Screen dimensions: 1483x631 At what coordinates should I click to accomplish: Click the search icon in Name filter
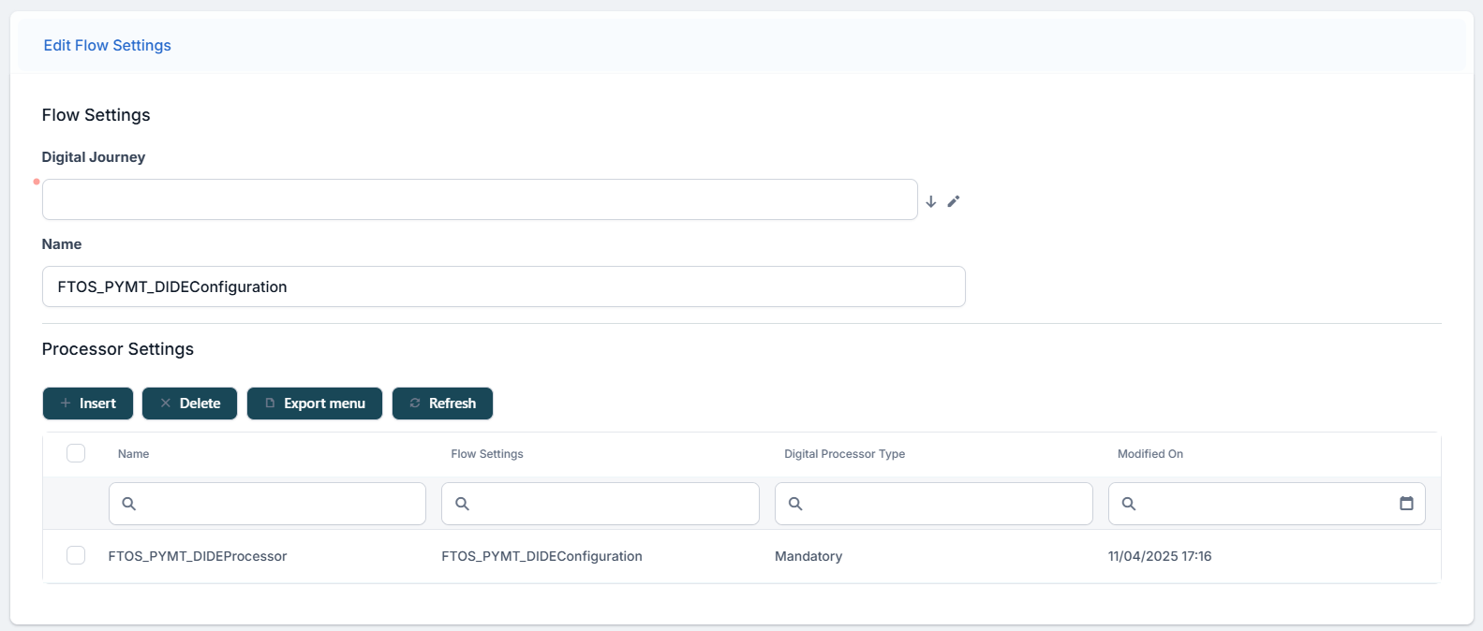click(129, 504)
